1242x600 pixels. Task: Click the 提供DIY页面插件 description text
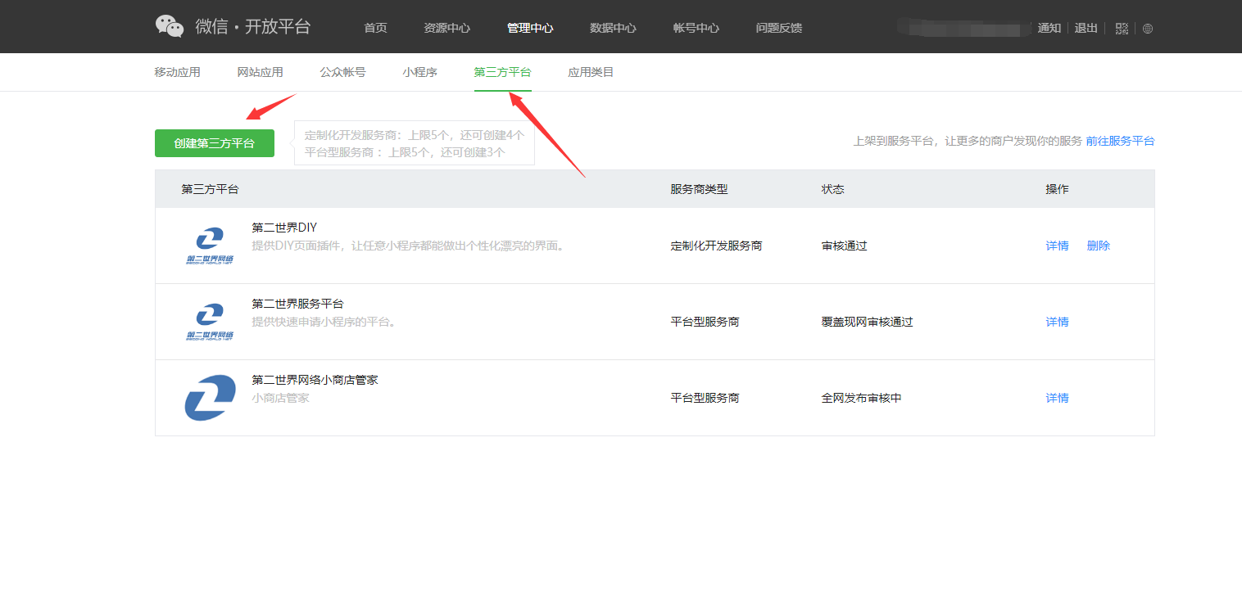click(410, 246)
